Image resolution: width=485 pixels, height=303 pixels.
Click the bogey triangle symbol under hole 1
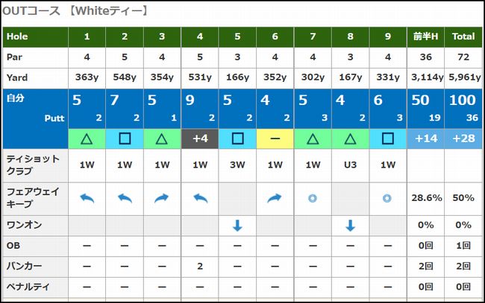click(87, 138)
